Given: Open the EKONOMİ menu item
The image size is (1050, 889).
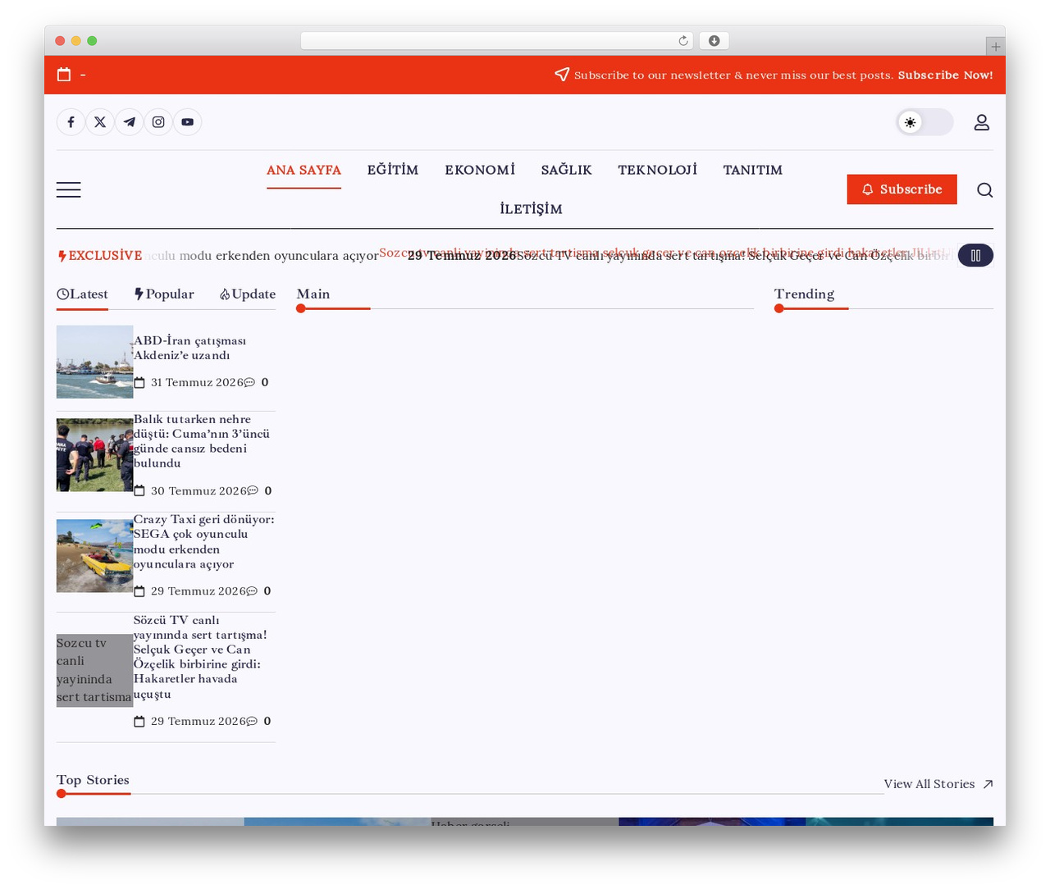Looking at the screenshot, I should point(480,170).
